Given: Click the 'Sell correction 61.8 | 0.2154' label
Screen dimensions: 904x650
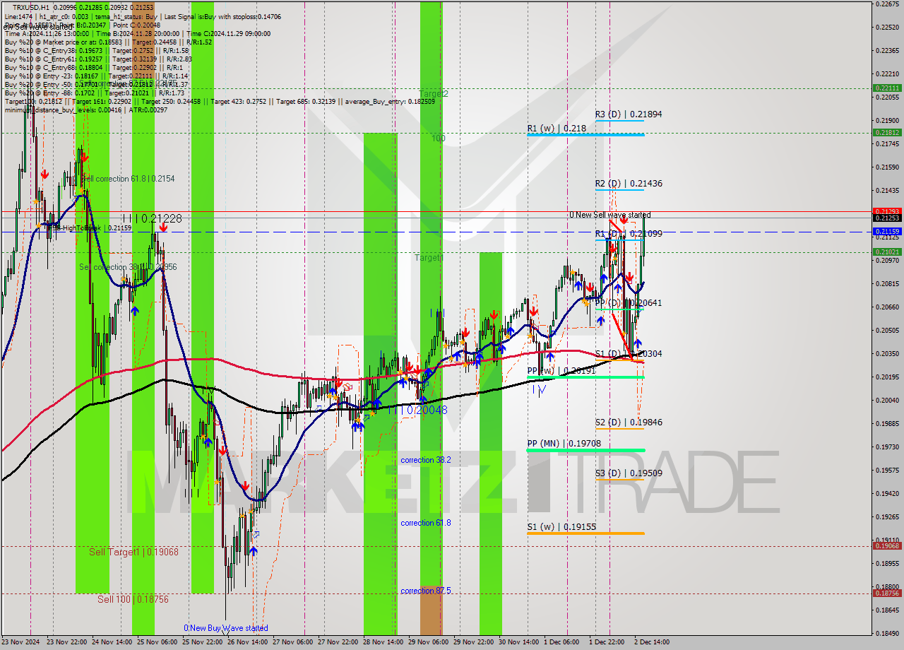Looking at the screenshot, I should (129, 179).
